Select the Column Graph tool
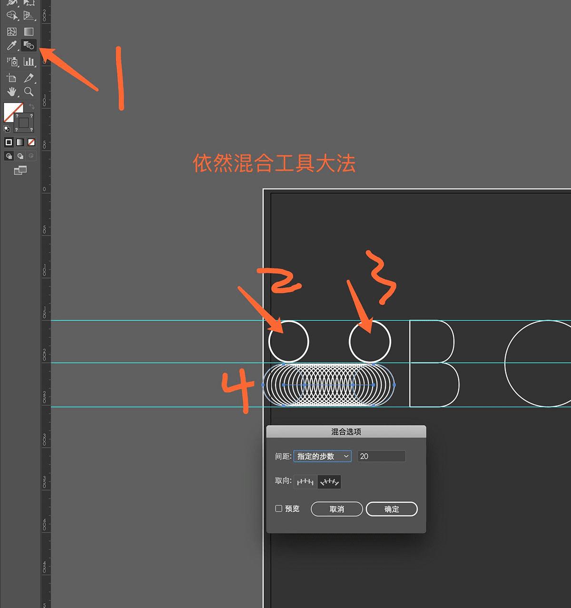 [29, 61]
